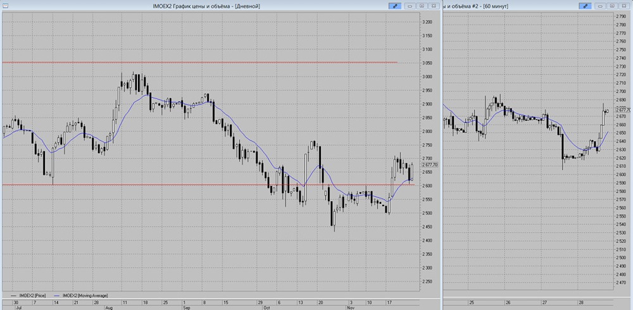Close the 60-minute chart window
633x310 pixels.
click(624, 6)
